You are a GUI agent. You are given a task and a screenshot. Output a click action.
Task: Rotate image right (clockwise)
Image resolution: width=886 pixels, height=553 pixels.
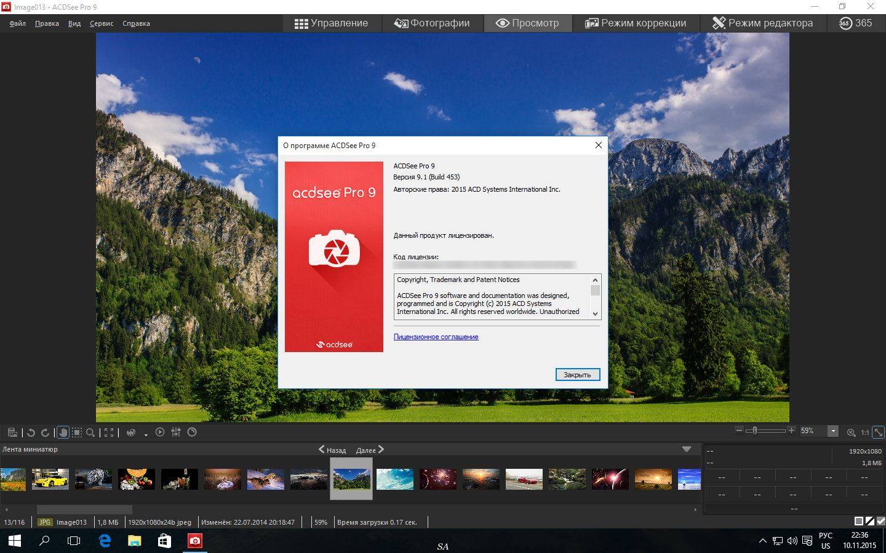click(45, 433)
